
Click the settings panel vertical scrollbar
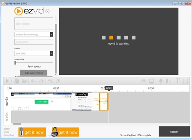(56, 49)
